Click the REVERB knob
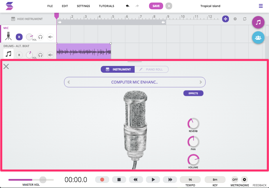 coord(193,123)
